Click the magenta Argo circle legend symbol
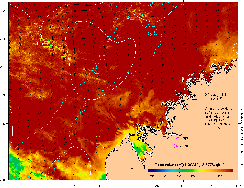 coord(178,139)
